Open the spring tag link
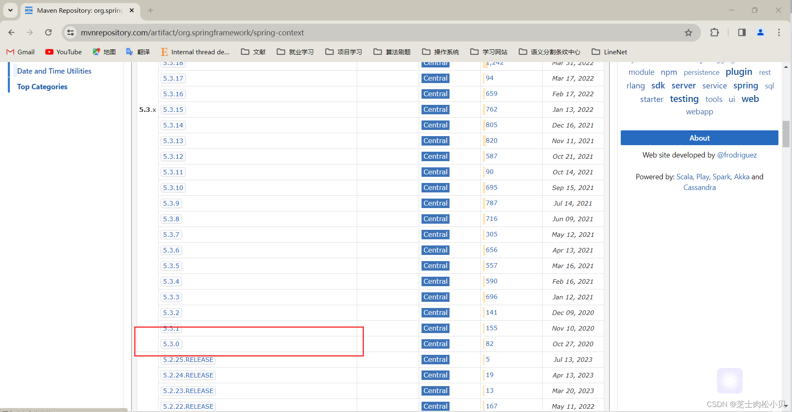The image size is (792, 412). pyautogui.click(x=745, y=86)
